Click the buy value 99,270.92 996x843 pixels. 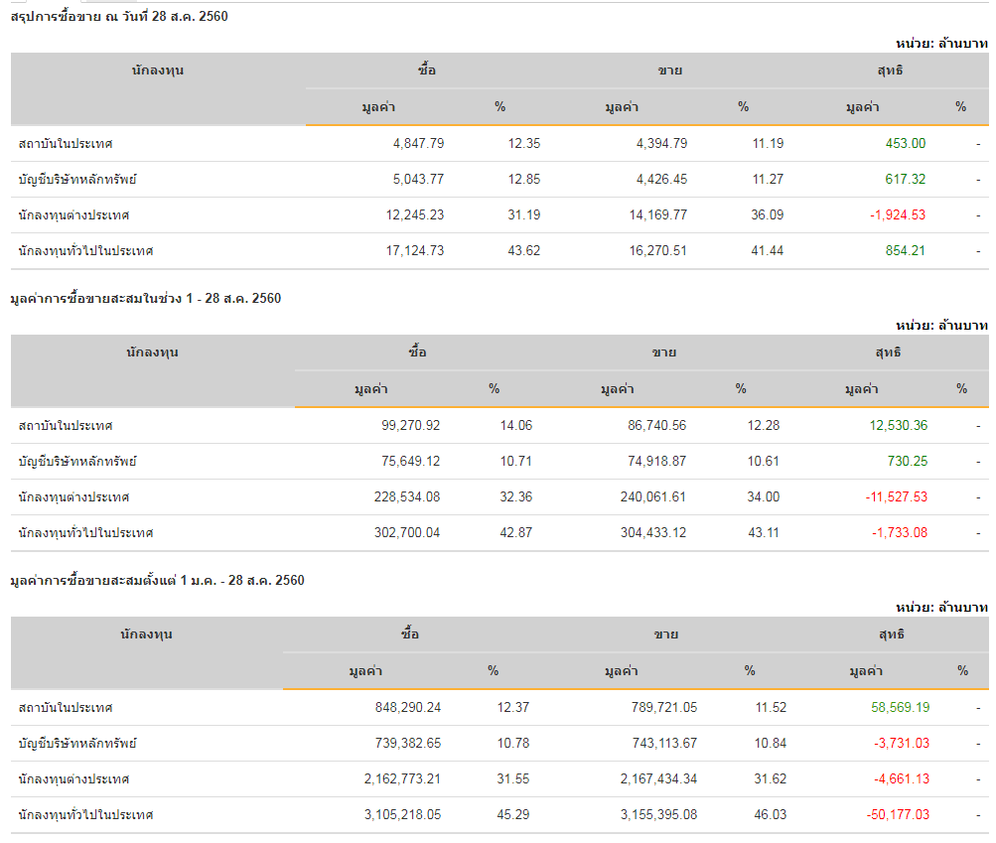pos(403,425)
